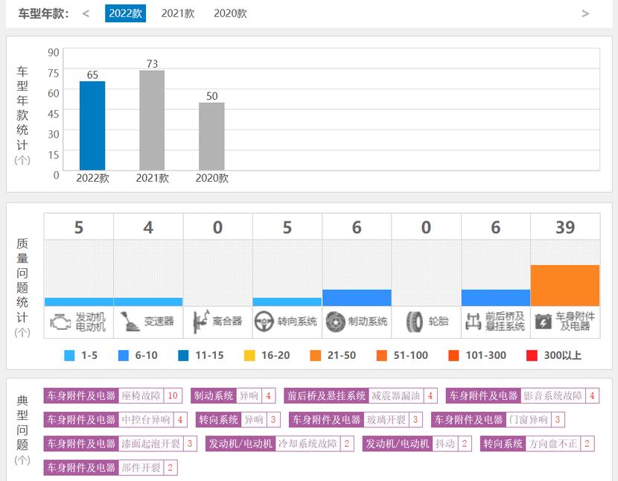Click the blue 制动系统 bar (6)
The width and height of the screenshot is (618, 481).
(x=357, y=298)
